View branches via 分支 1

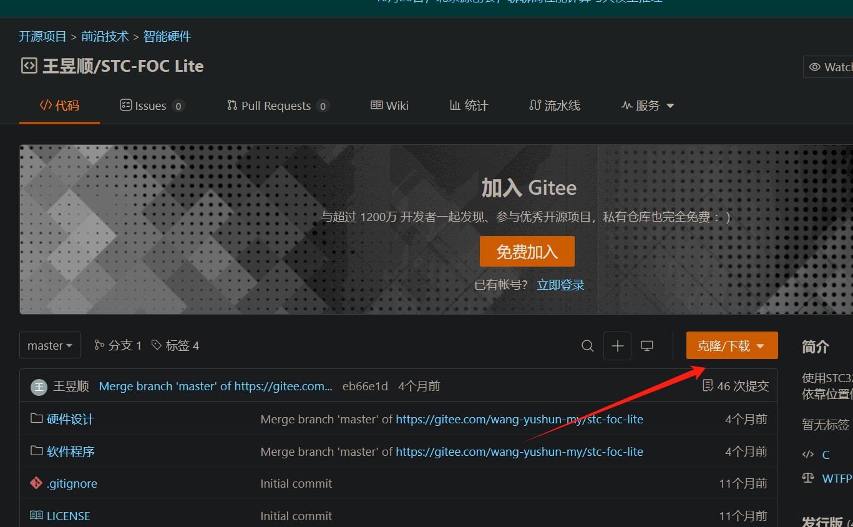tap(118, 345)
